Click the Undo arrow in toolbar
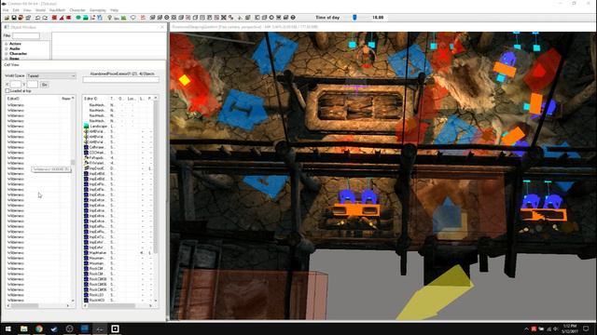This screenshot has width=597, height=335. click(x=37, y=18)
